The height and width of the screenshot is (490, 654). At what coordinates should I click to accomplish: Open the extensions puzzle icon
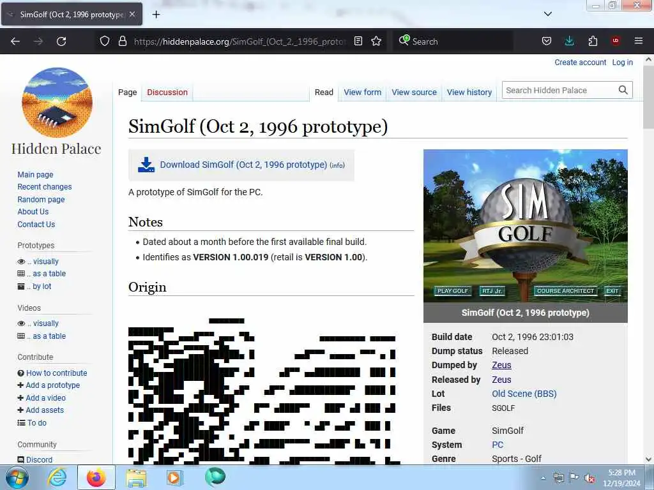(593, 41)
